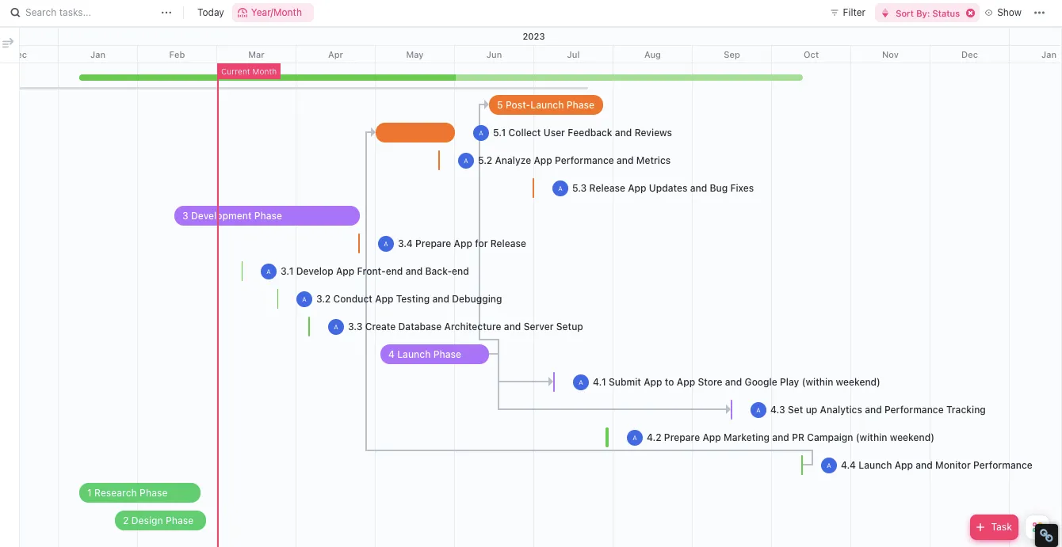Click avatar beside 5.2 Analyze App Performance
The image size is (1062, 547).
click(466, 161)
